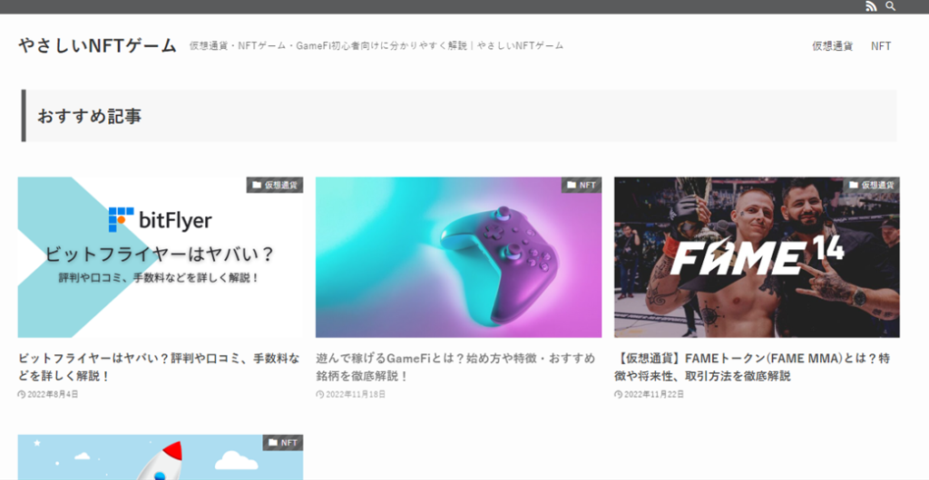Click NFT category tag on controller card

[582, 185]
